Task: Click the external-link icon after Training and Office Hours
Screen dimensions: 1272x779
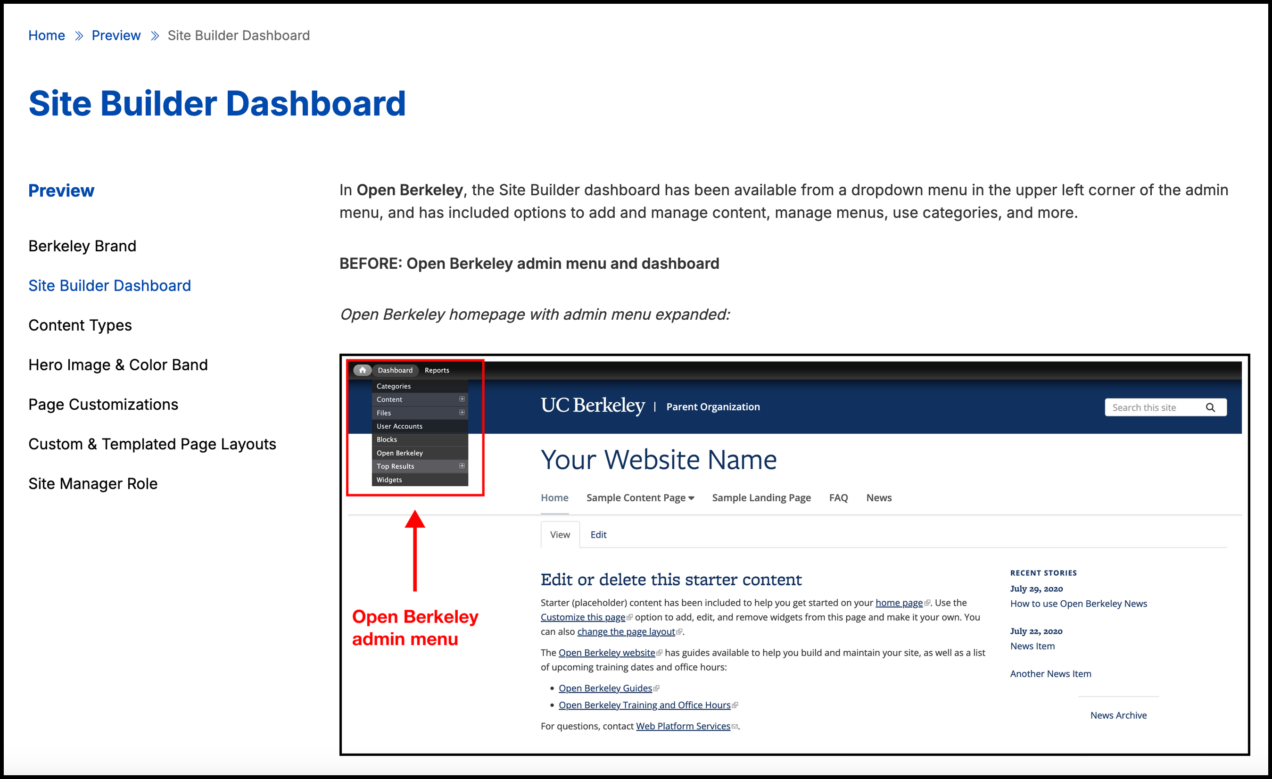Action: point(735,704)
